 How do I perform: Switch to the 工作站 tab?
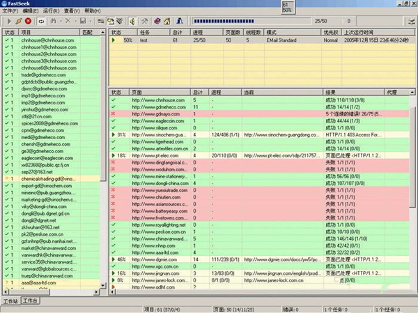(x=10, y=303)
